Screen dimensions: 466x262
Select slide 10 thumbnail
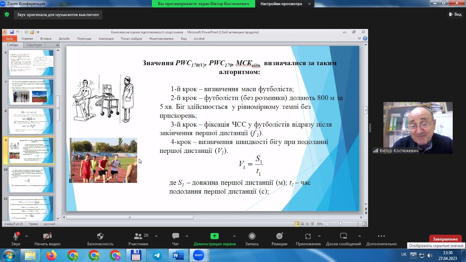(31, 179)
